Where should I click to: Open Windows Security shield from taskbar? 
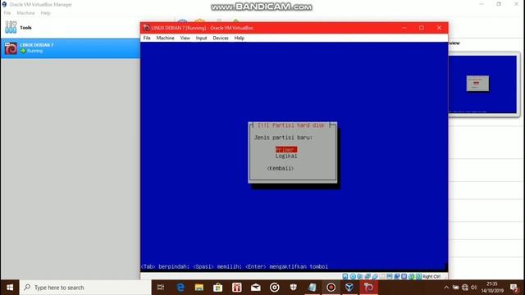294,288
